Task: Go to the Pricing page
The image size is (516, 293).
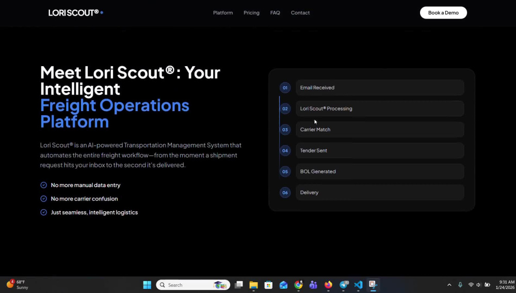Action: (x=251, y=12)
